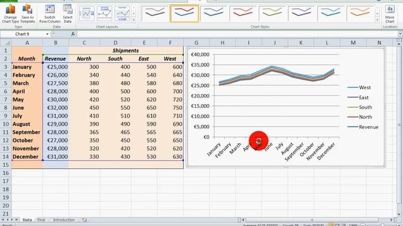Select the North column header cell
403x226 pixels.
[x=84, y=58]
